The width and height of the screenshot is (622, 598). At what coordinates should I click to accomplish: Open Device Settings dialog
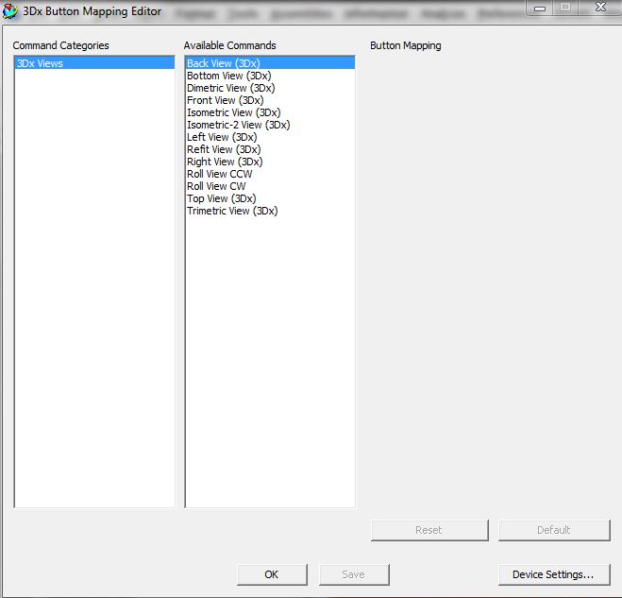point(554,574)
